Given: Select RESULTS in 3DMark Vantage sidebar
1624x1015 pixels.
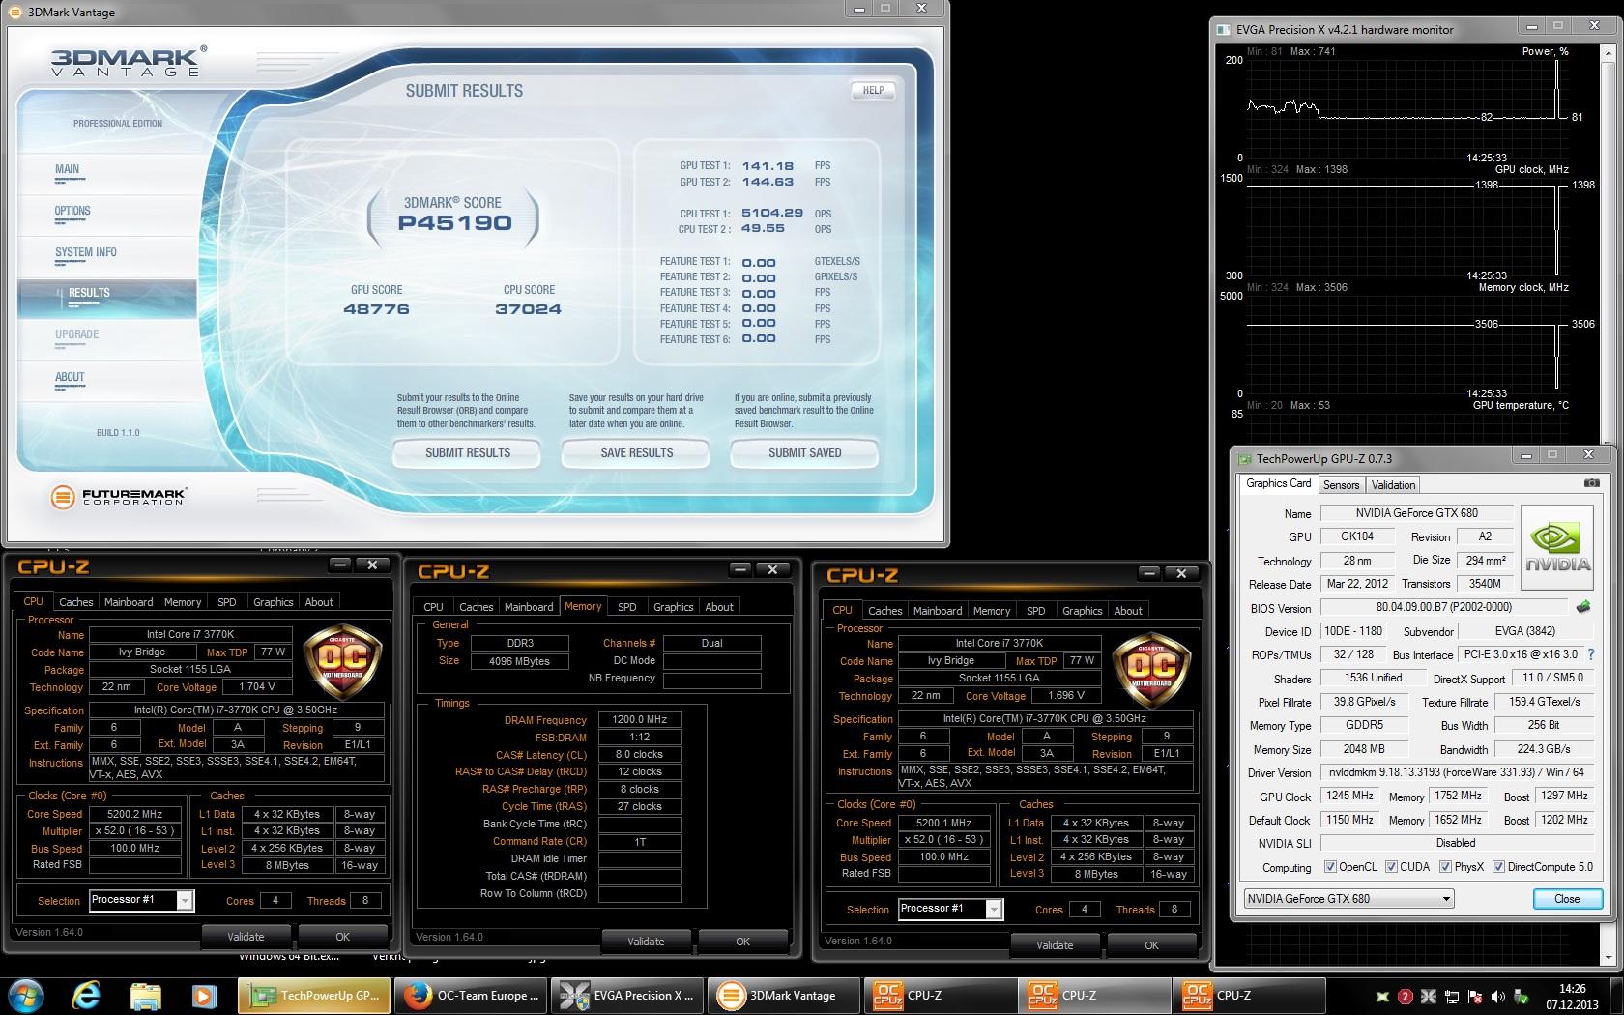Looking at the screenshot, I should pyautogui.click(x=106, y=299).
